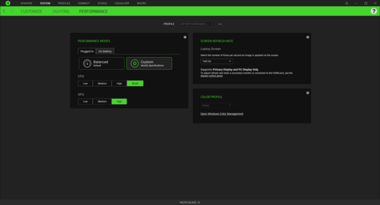Viewport: 380px width, 205px height.
Task: Open the Profiles top menu
Action: [64, 3]
